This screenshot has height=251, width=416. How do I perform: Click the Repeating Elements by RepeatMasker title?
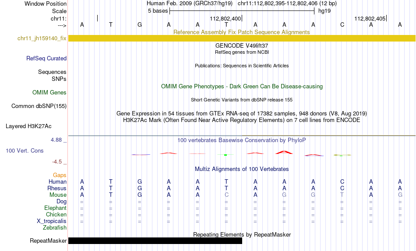(242, 234)
